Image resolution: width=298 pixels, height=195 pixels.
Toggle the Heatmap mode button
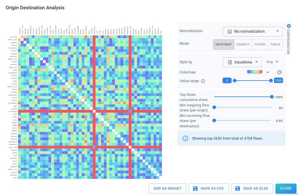click(223, 44)
